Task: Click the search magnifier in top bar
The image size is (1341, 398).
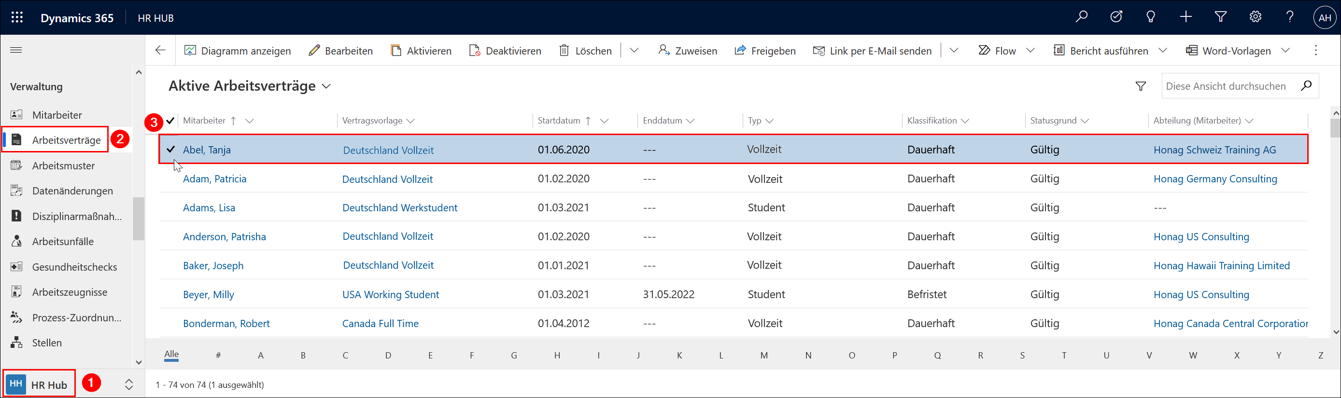Action: (1081, 17)
